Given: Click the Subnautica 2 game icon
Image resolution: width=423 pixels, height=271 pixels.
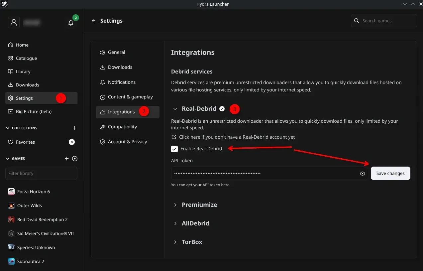Looking at the screenshot, I should pos(11,261).
